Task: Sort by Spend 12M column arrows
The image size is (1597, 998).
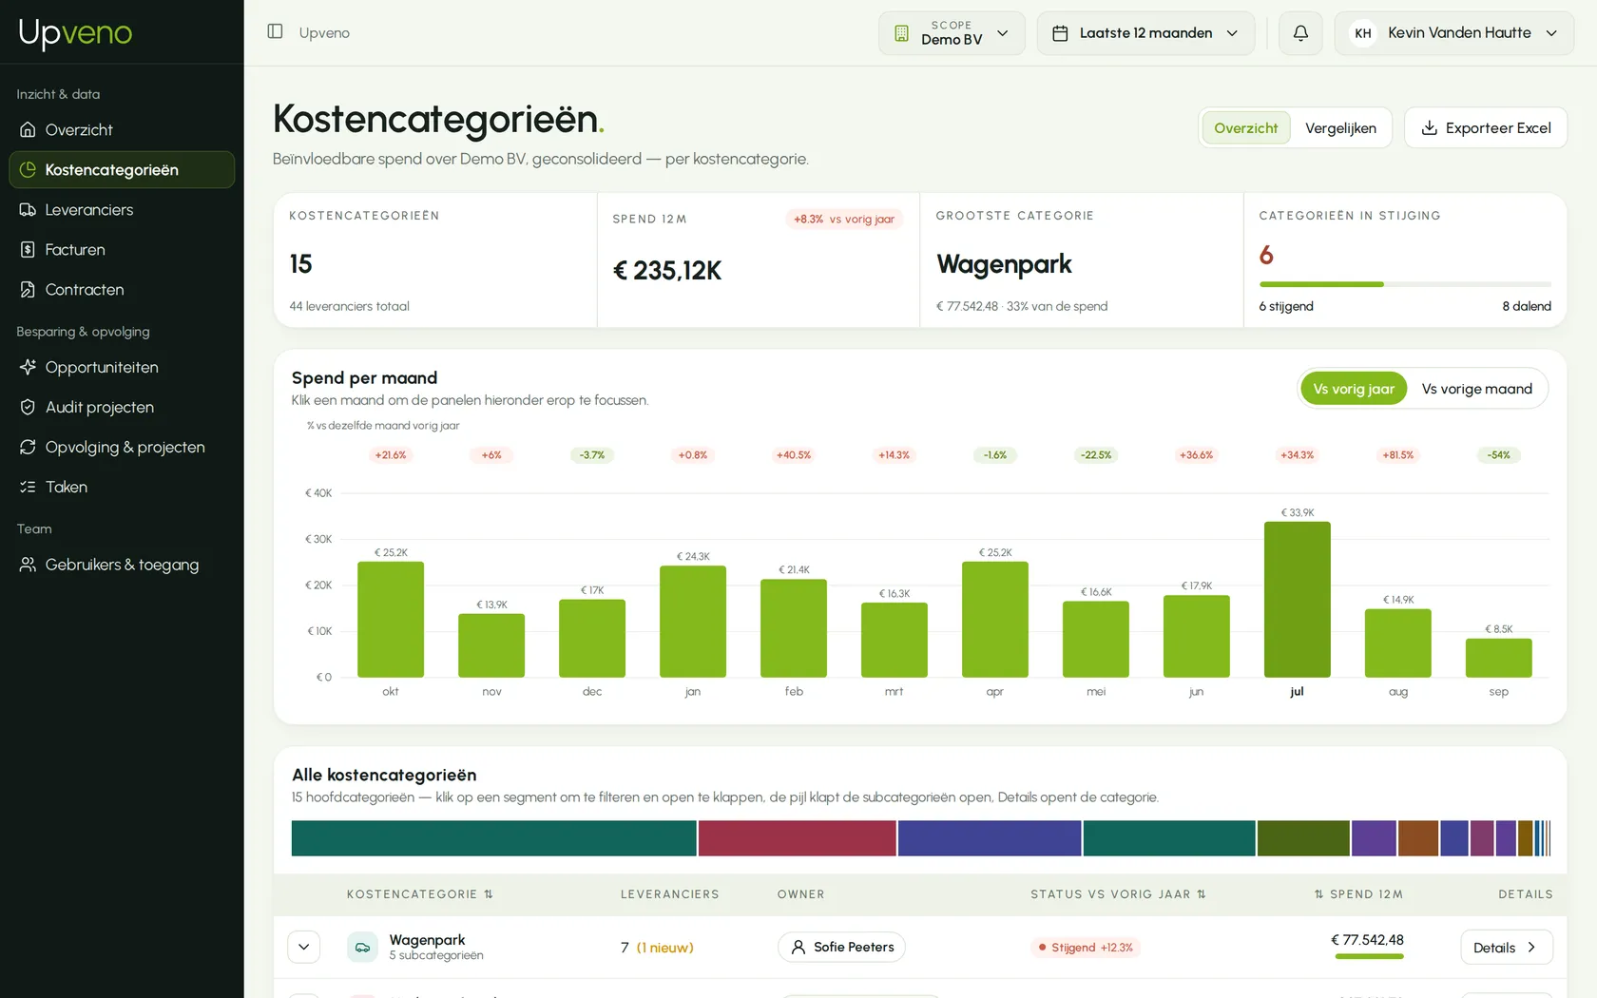Action: coord(1319,894)
